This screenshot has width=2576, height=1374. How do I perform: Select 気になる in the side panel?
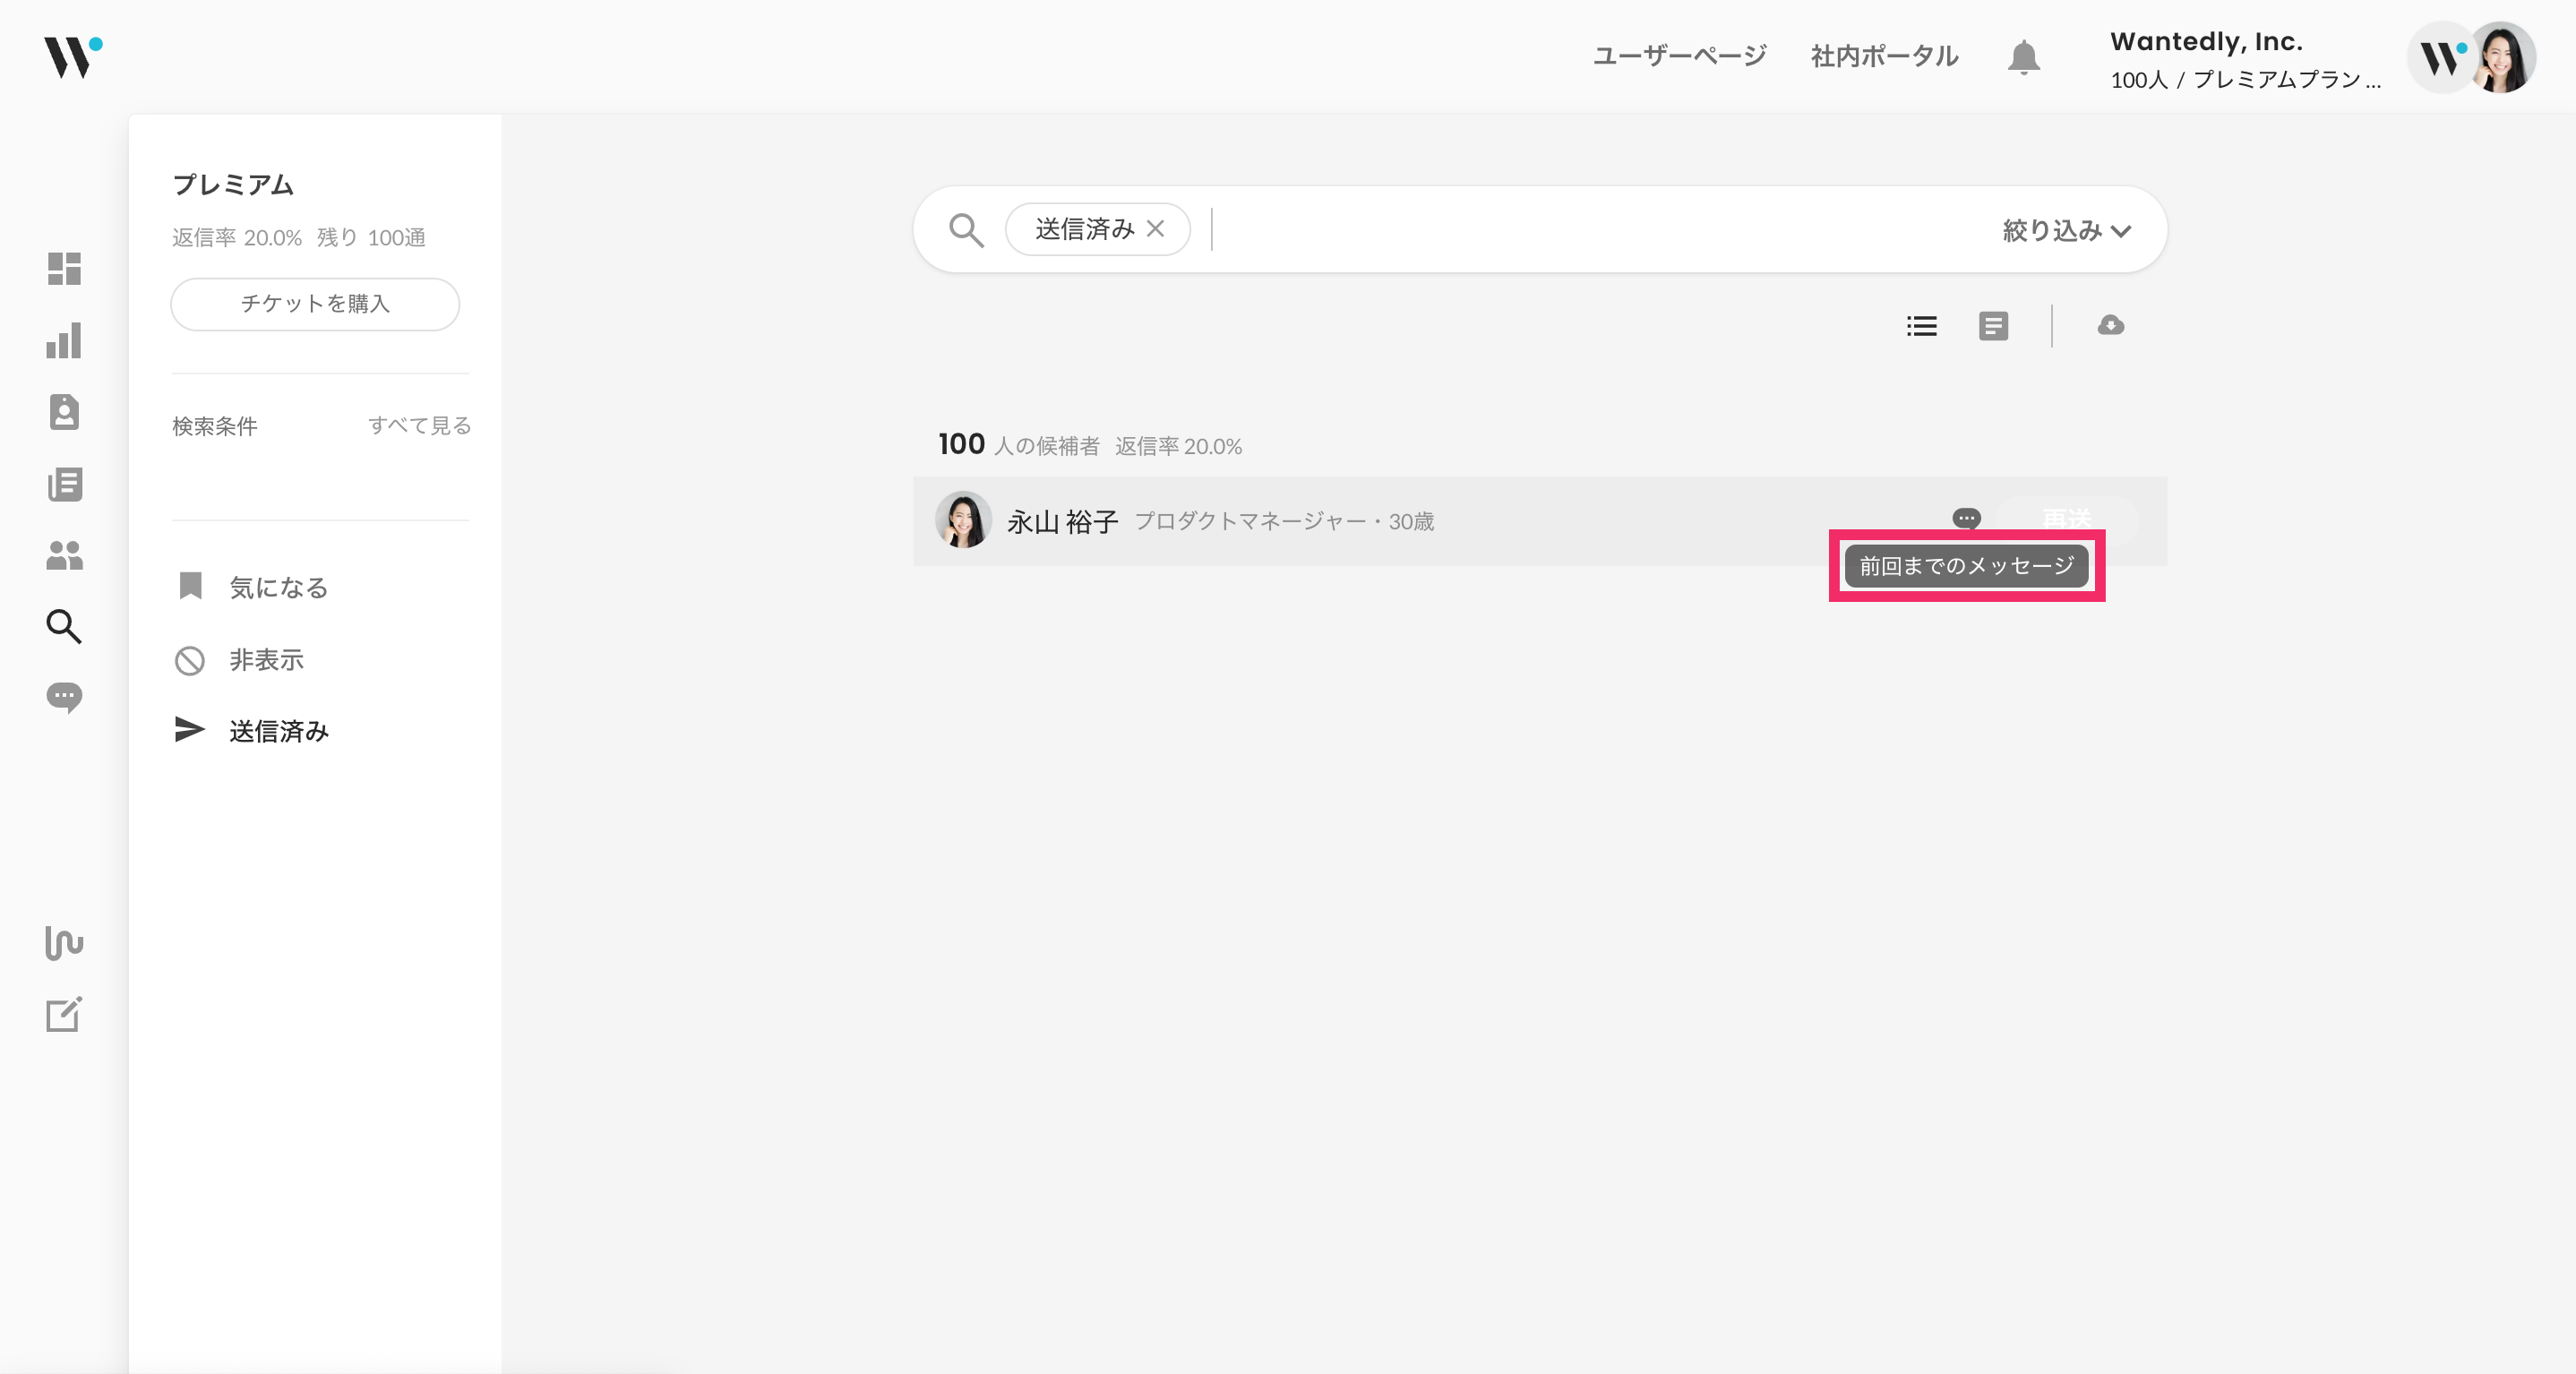[x=278, y=588]
